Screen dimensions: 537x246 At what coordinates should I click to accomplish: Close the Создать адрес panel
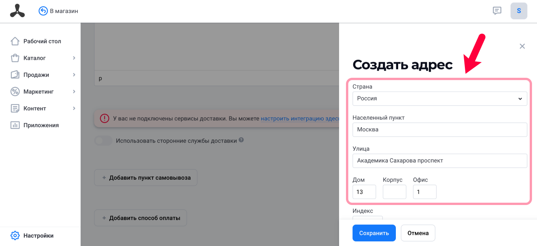click(x=522, y=46)
